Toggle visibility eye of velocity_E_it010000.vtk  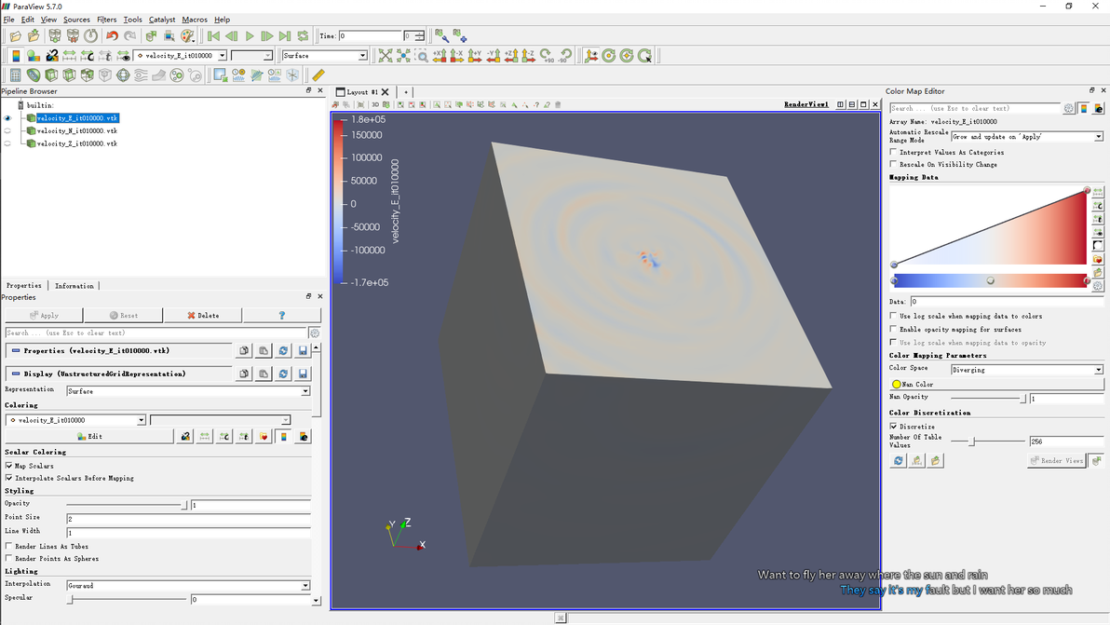point(8,118)
